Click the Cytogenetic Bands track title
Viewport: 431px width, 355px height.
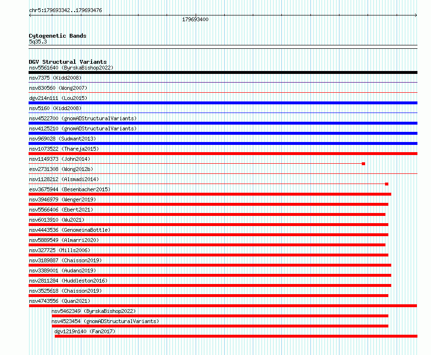tap(58, 36)
